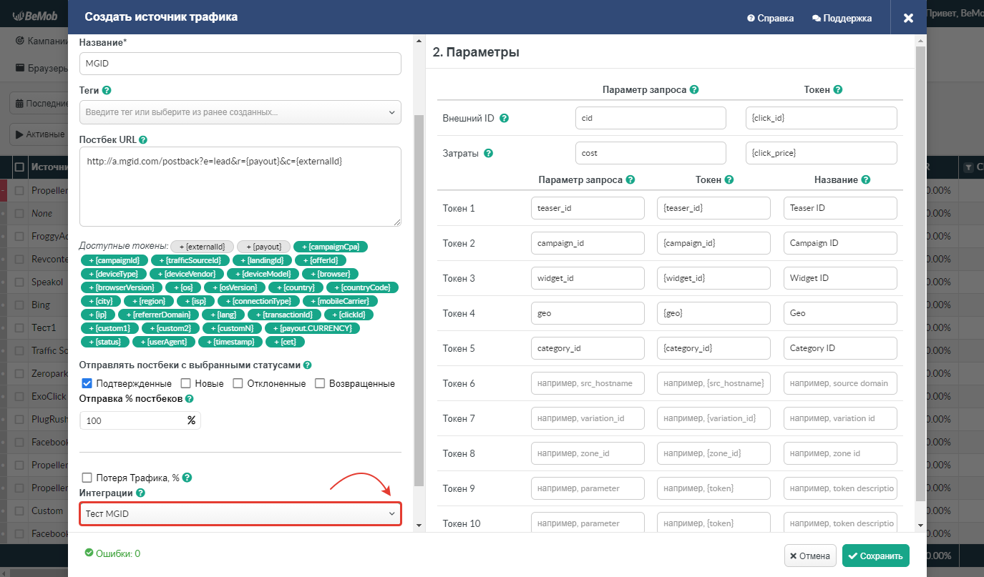This screenshot has width=984, height=577.
Task: Click help icon next to Постбек URL
Action: pyautogui.click(x=143, y=139)
